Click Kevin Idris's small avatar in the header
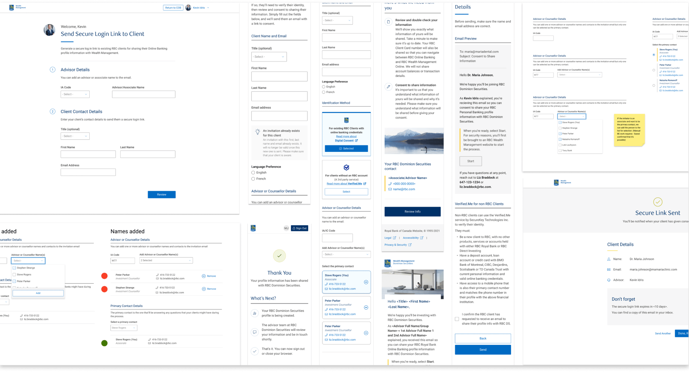 click(188, 8)
